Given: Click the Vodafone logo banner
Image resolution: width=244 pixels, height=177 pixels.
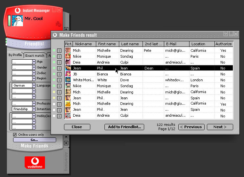Looking at the screenshot, I should [34, 162].
